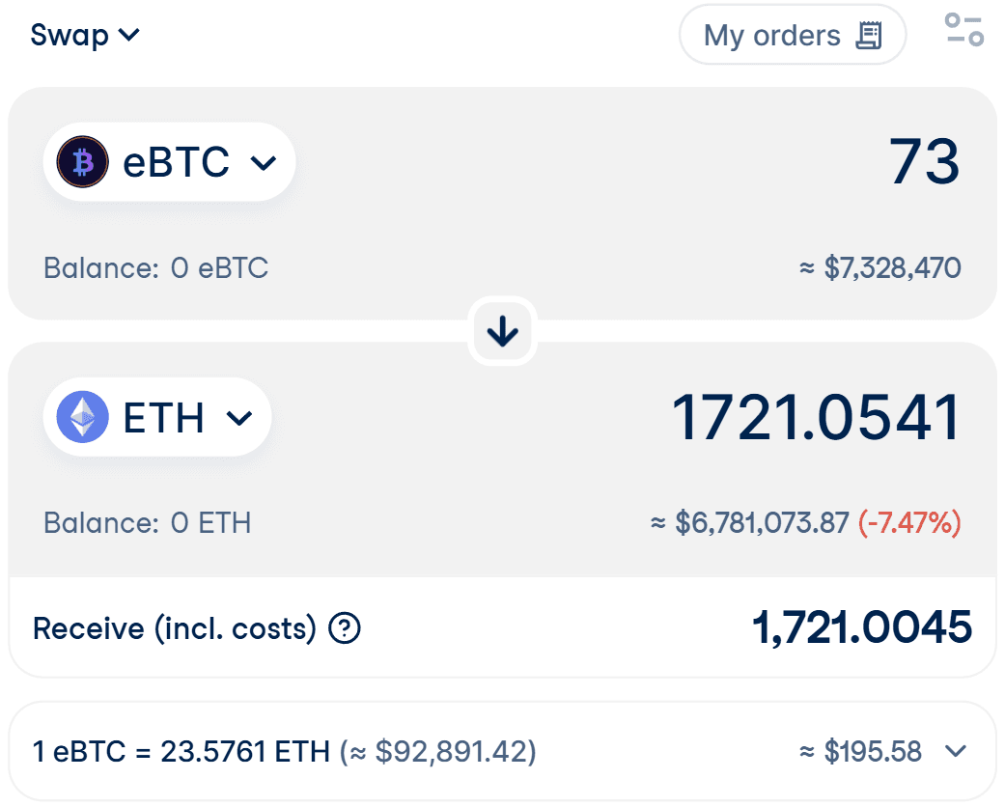Screen dimensions: 1005x807
Task: Click the ≈ $195.58 cost estimate
Action: tap(860, 751)
